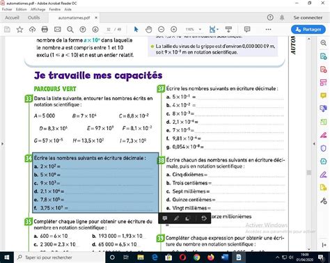
Task: Click the vertical scrollbar thumb
Action: coord(308,173)
